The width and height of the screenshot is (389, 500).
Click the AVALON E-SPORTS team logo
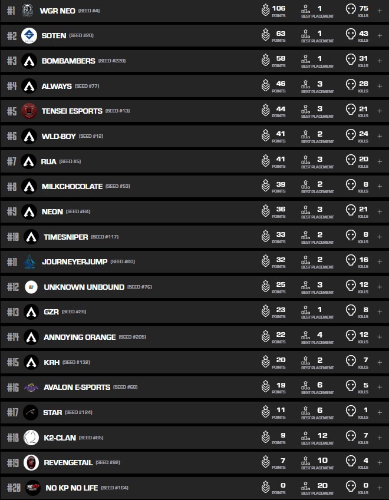[x=31, y=387]
